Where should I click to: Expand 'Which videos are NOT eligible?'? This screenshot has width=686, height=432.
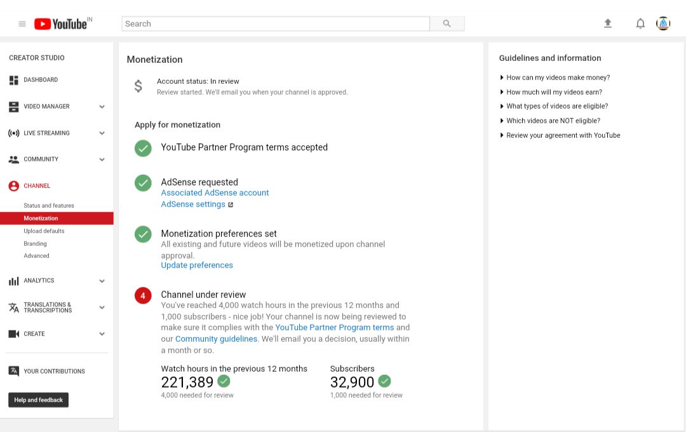click(x=550, y=121)
